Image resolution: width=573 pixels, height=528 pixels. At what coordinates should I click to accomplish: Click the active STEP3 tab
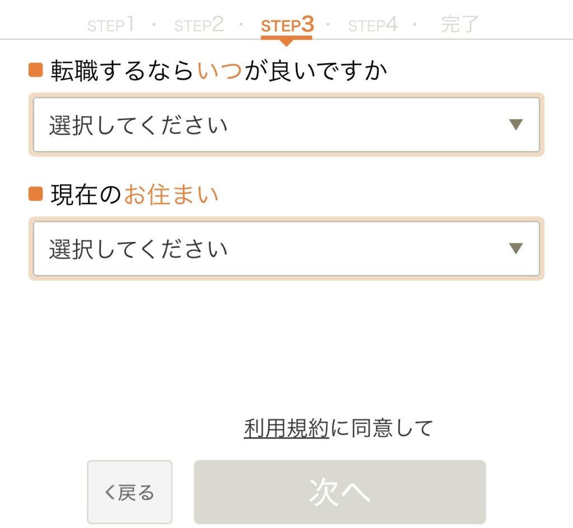[287, 25]
